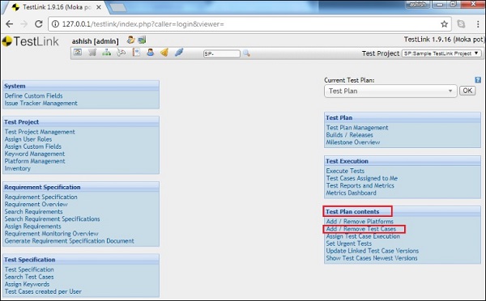Open Update Linked Test Case Versions link
This screenshot has width=486, height=301.
point(373,251)
